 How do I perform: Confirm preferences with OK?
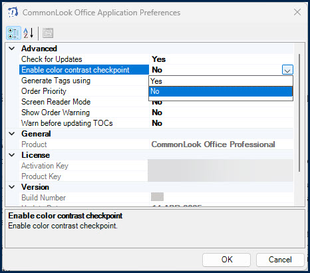point(226,260)
